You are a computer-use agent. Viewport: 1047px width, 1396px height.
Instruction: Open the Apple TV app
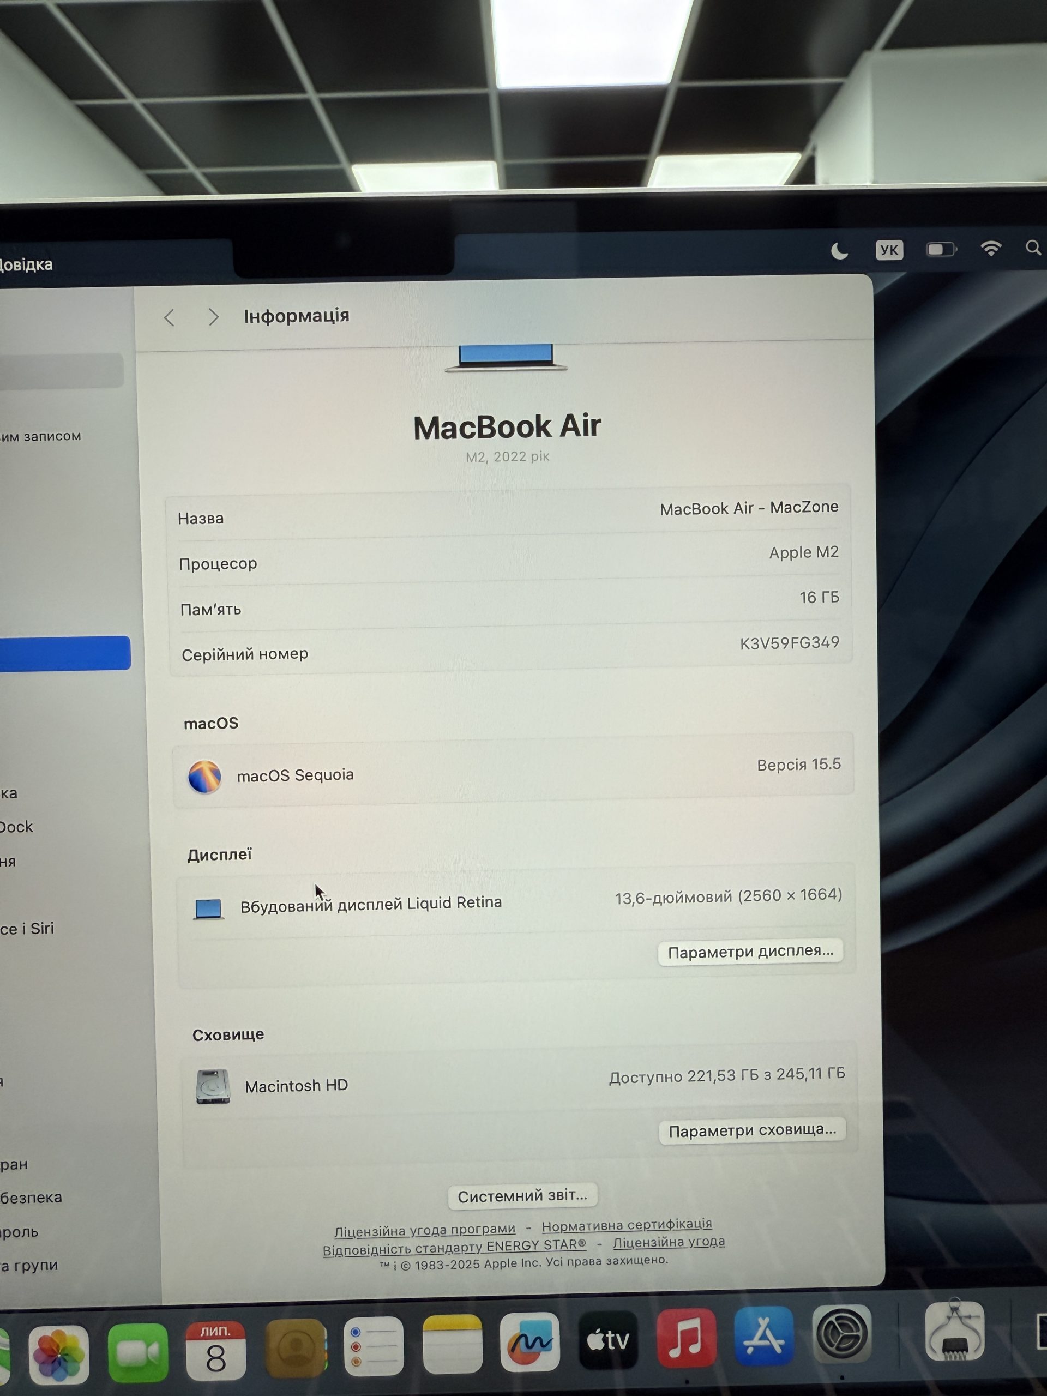[608, 1339]
